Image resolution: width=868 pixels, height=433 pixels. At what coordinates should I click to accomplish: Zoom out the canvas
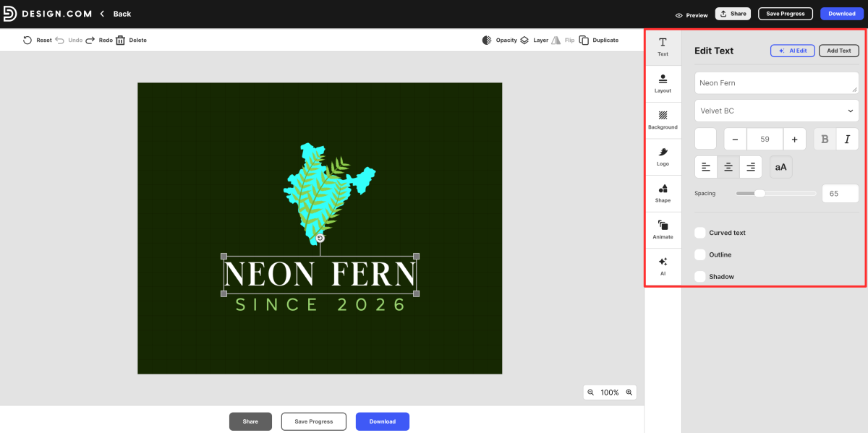(590, 392)
